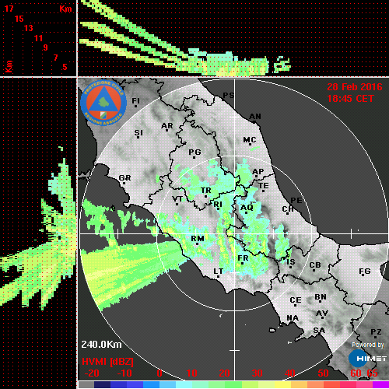Click the PG city label
This screenshot has width=389, height=389.
[194, 152]
